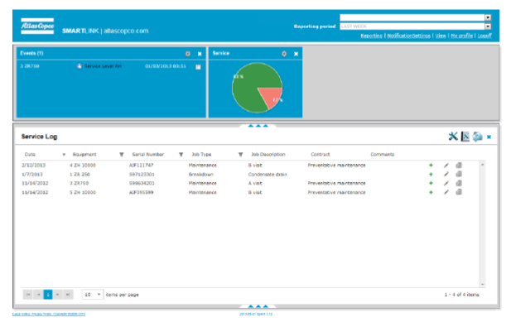Click the Service Log scrollbar down arrow

coord(482,284)
